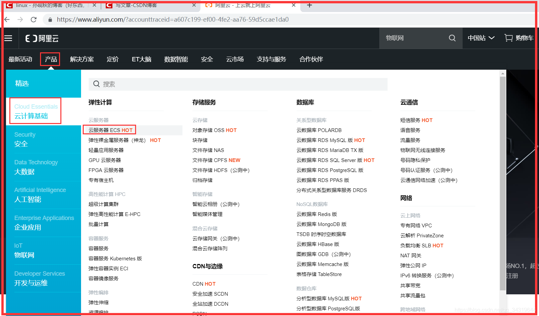
Task: Open 对象存储 OSS link
Action: pyautogui.click(x=214, y=130)
